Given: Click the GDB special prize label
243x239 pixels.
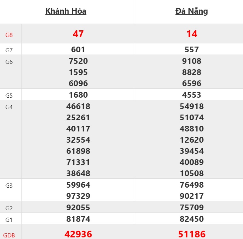Looking at the screenshot, I should click(x=9, y=236).
